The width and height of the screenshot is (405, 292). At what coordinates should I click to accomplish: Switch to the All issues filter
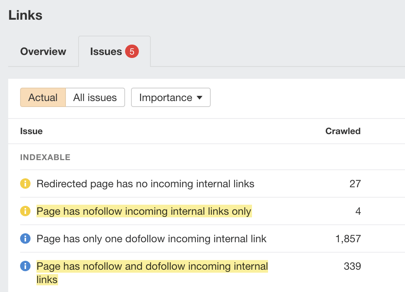(x=95, y=97)
